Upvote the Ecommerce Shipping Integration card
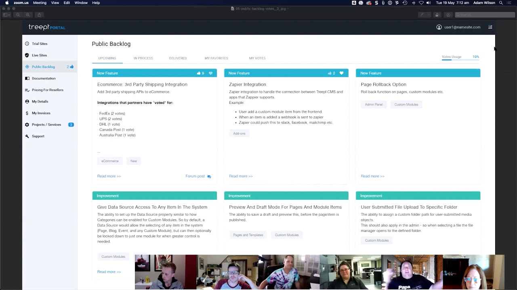Viewport: 517px width, 290px height. (199, 73)
